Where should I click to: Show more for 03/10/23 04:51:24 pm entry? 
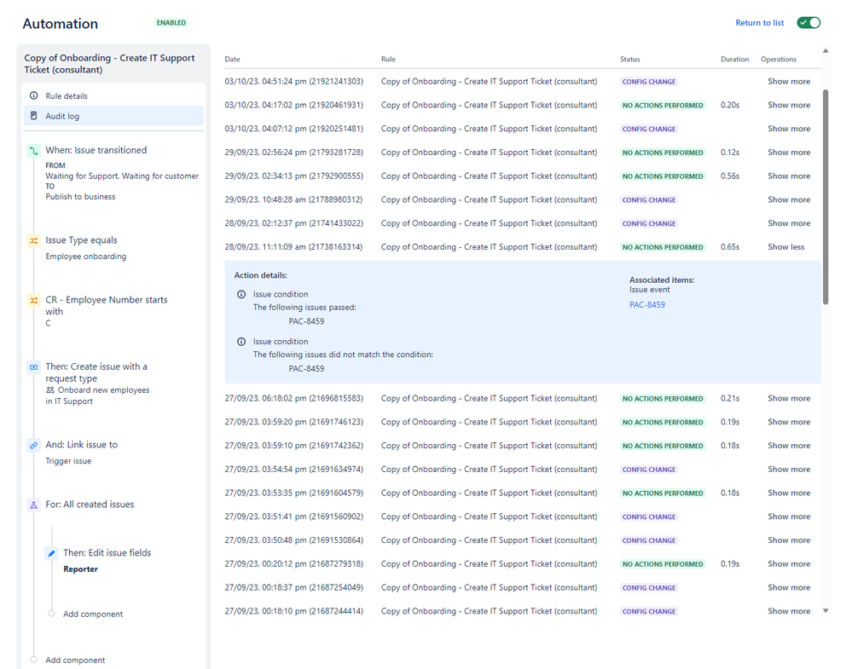788,82
